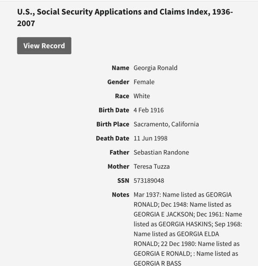Viewport: 258px width, 266px height.
Task: Select the Birth Date label
Action: pyautogui.click(x=114, y=110)
